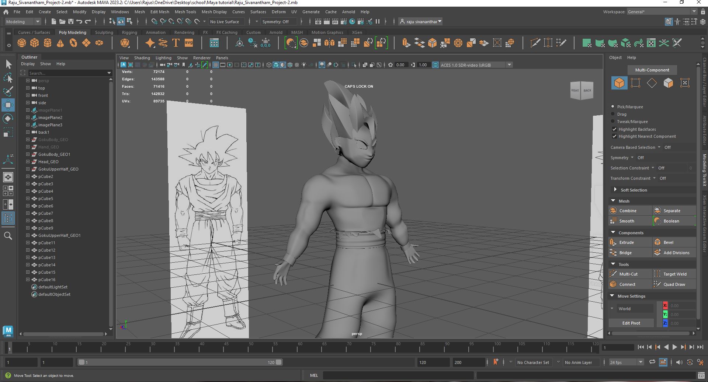The height and width of the screenshot is (382, 708).
Task: Click the Maya home icon
Action: [6, 12]
